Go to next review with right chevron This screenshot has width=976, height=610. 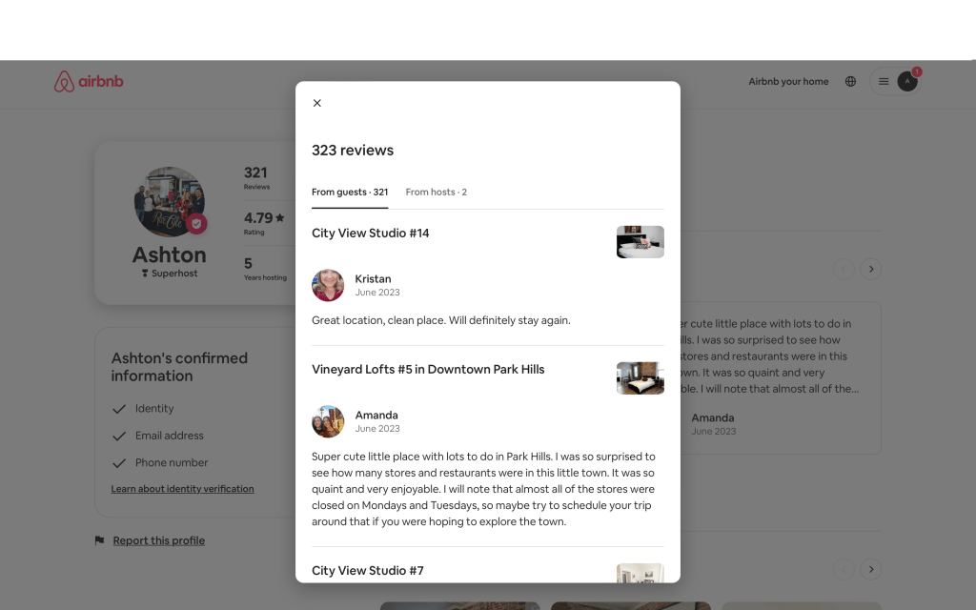coord(871,269)
